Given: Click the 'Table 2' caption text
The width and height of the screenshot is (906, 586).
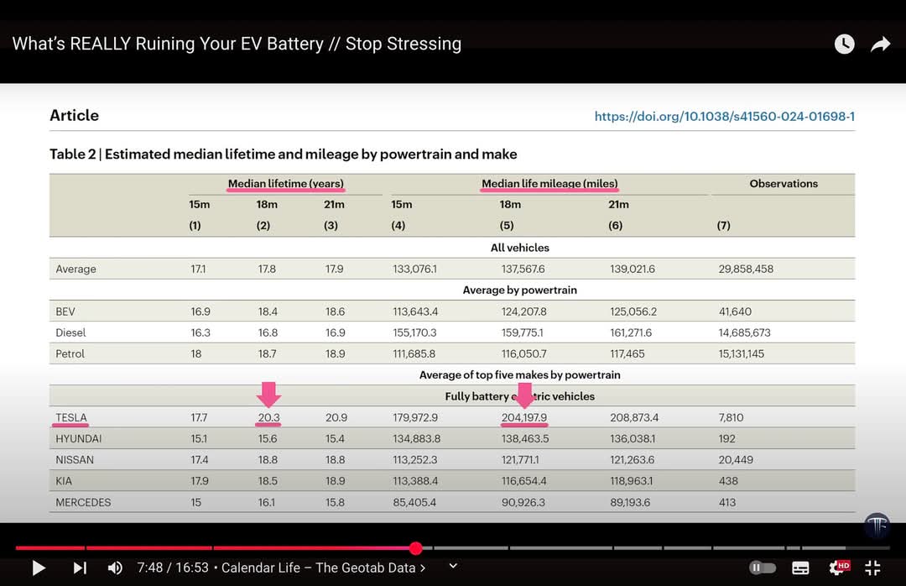Looking at the screenshot, I should coord(284,154).
